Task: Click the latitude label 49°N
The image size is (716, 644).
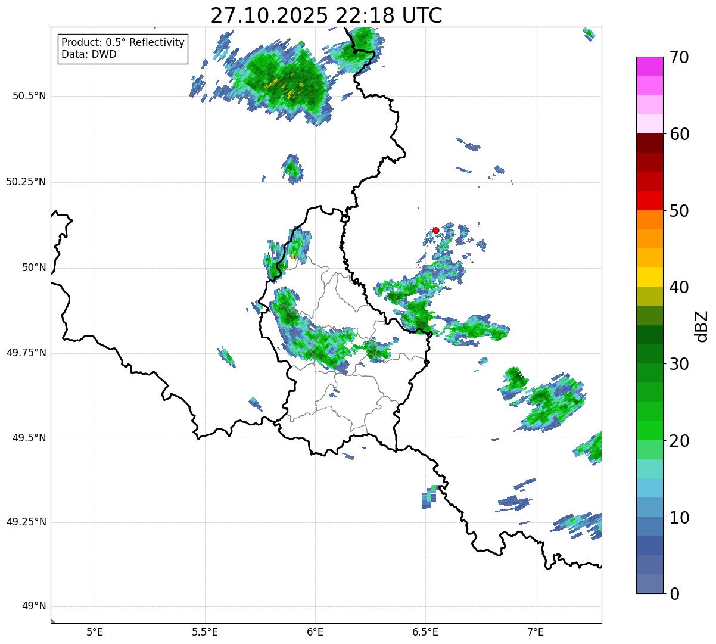Action: [34, 606]
